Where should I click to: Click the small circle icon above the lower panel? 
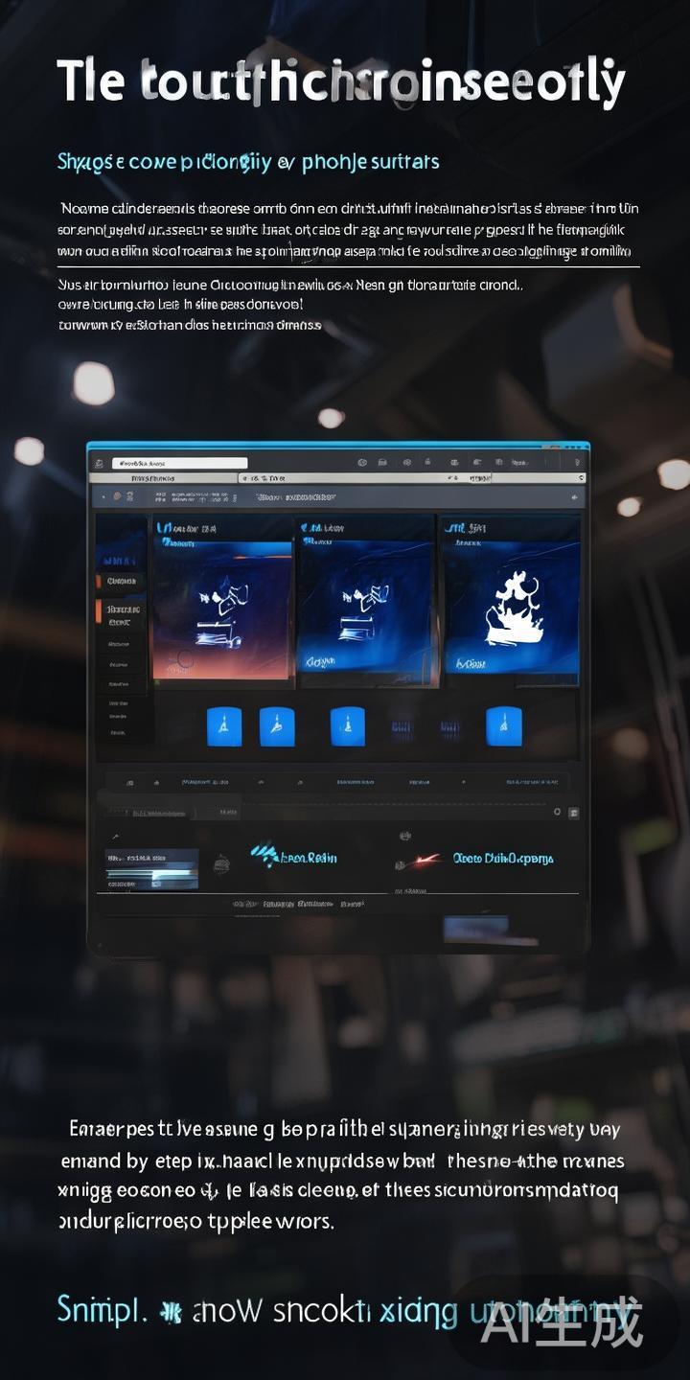coord(558,812)
